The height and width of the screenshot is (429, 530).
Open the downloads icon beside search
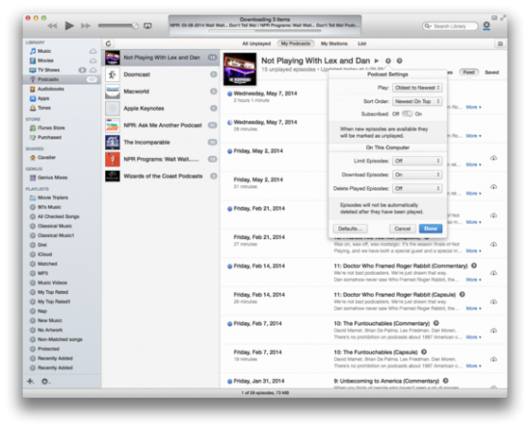(487, 26)
